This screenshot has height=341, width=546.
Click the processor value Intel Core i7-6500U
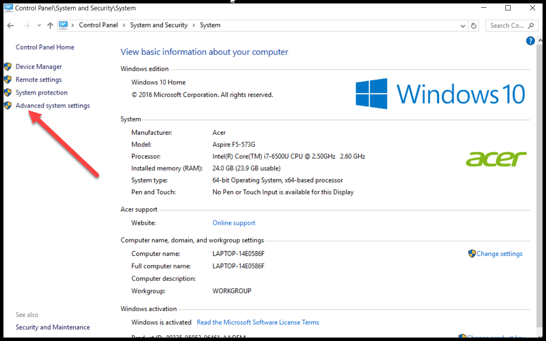point(289,156)
